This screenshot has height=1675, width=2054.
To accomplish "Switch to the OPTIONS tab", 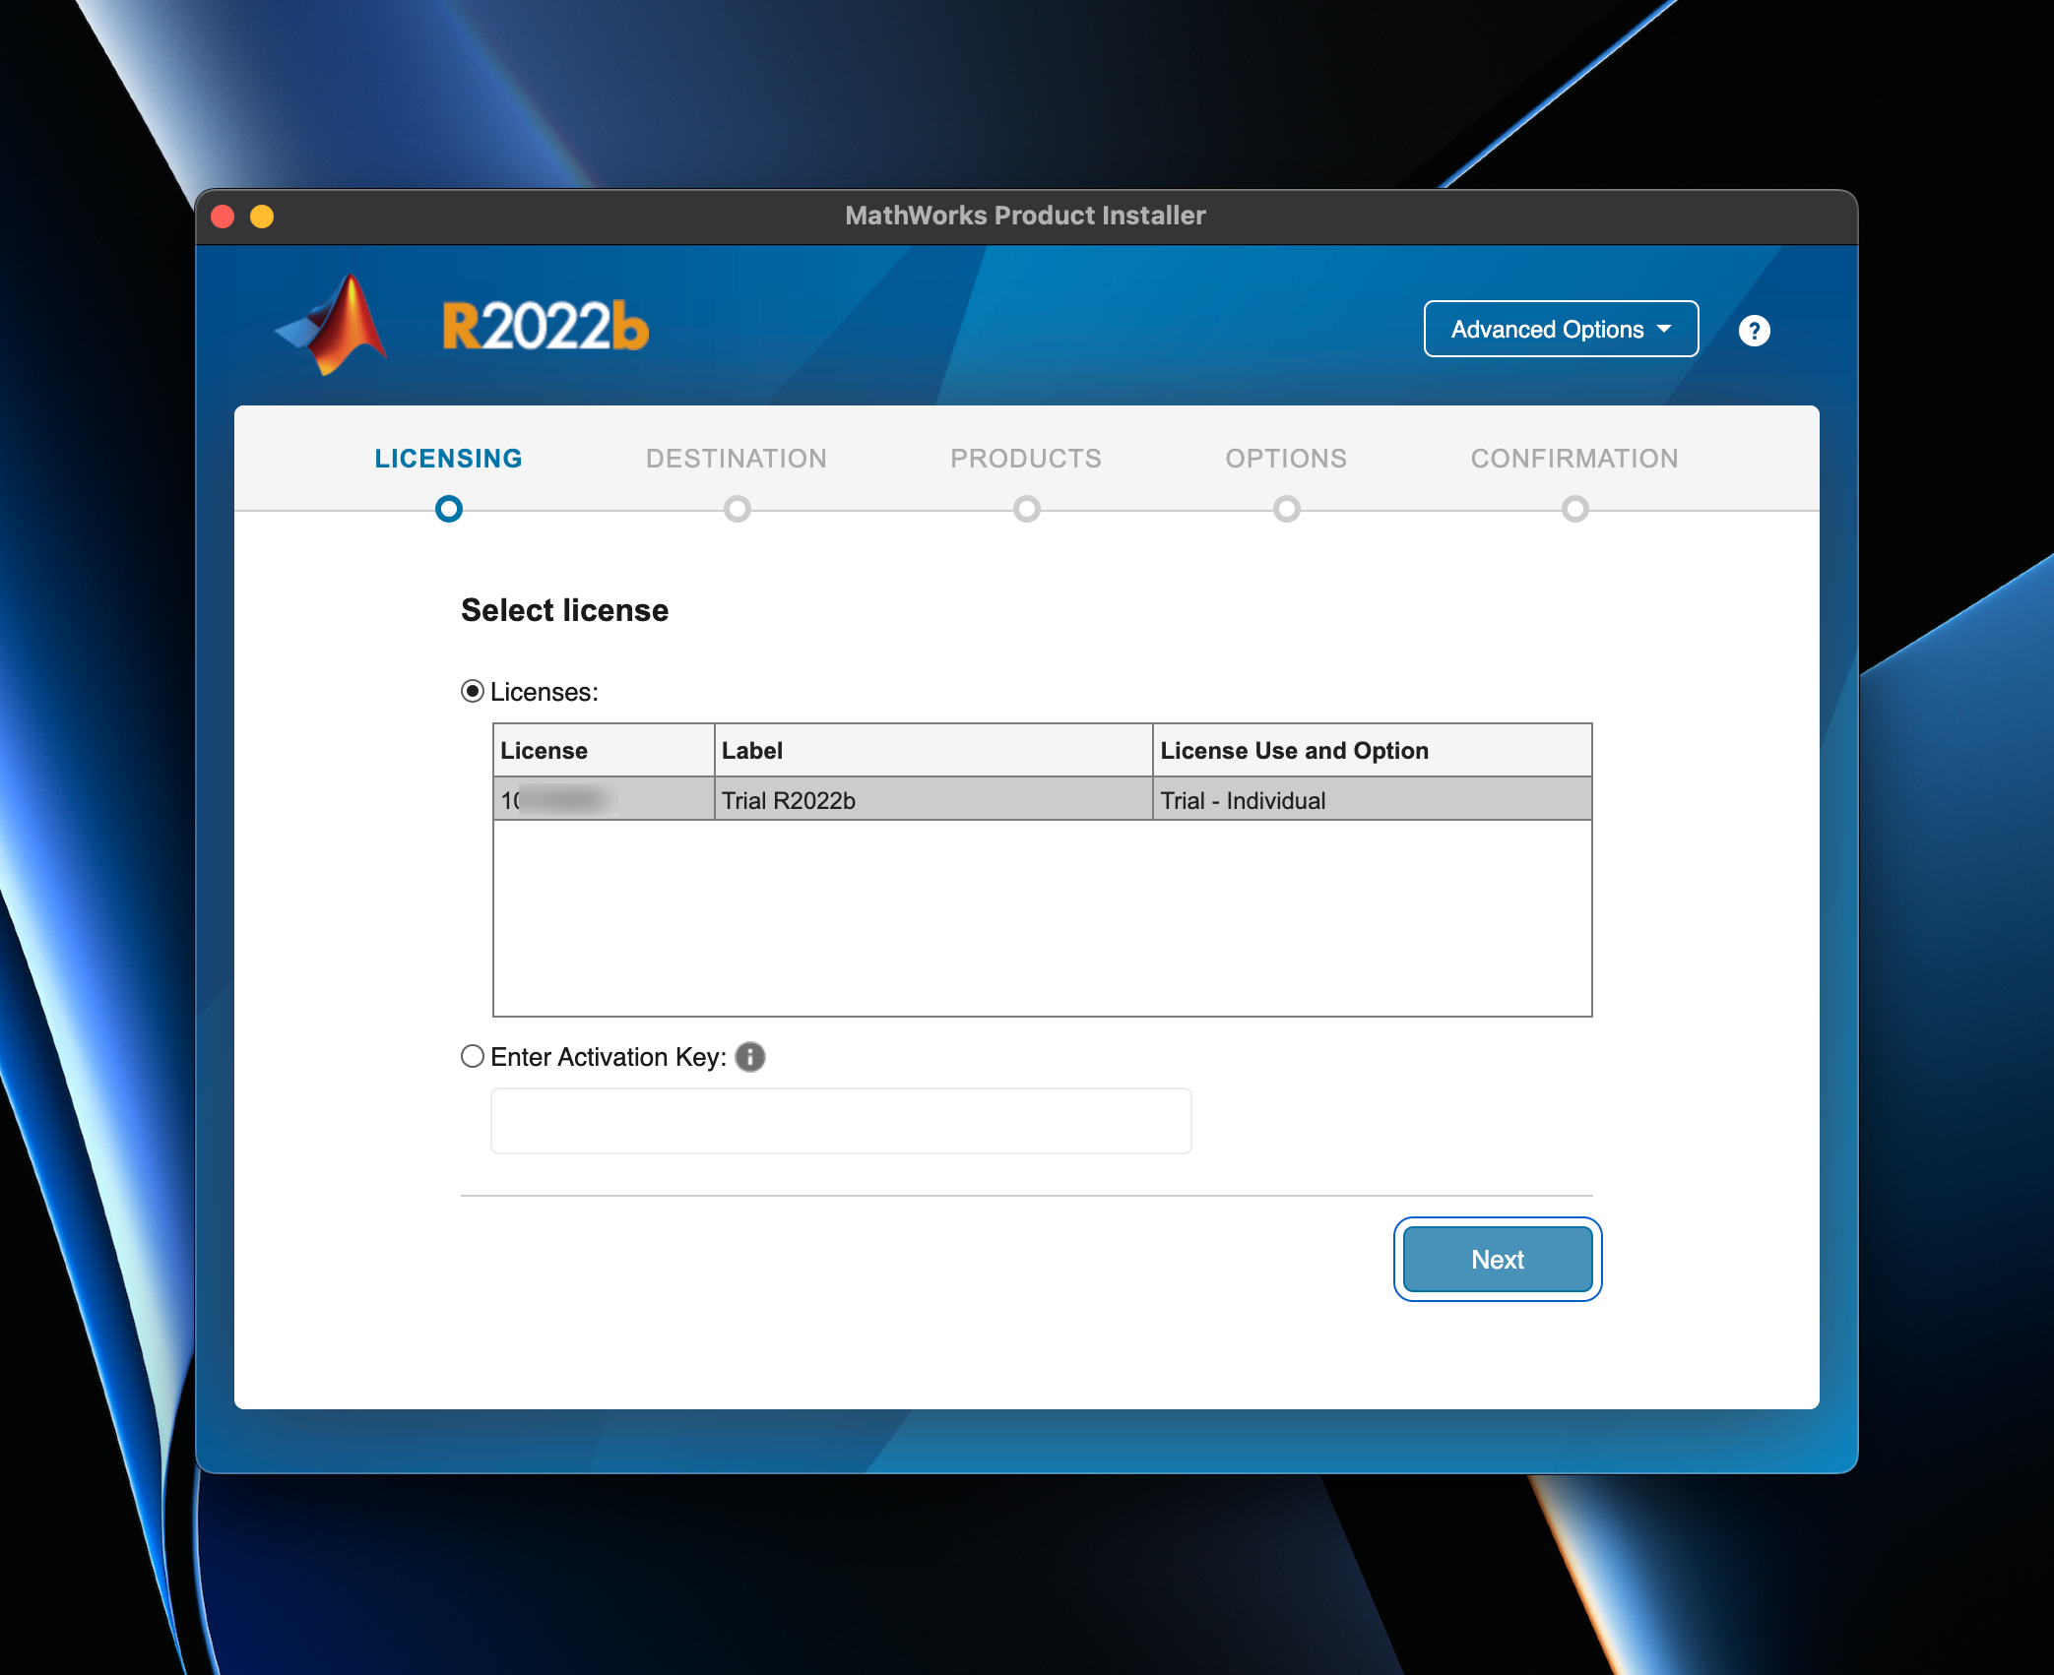I will (x=1286, y=457).
